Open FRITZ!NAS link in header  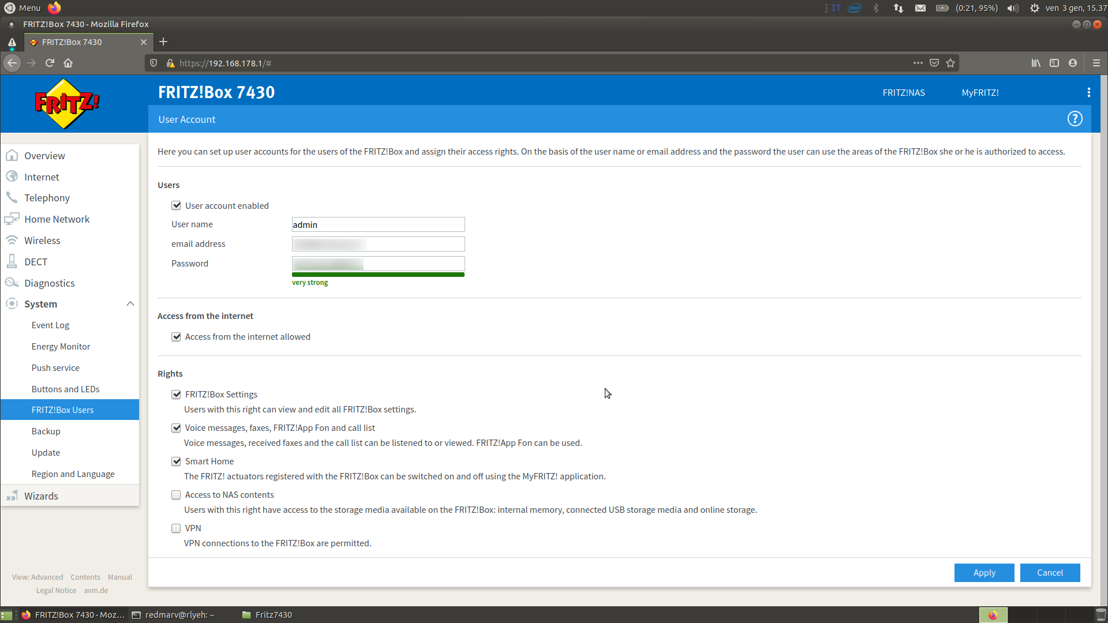[904, 93]
